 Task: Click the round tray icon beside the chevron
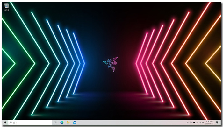tap(191, 123)
